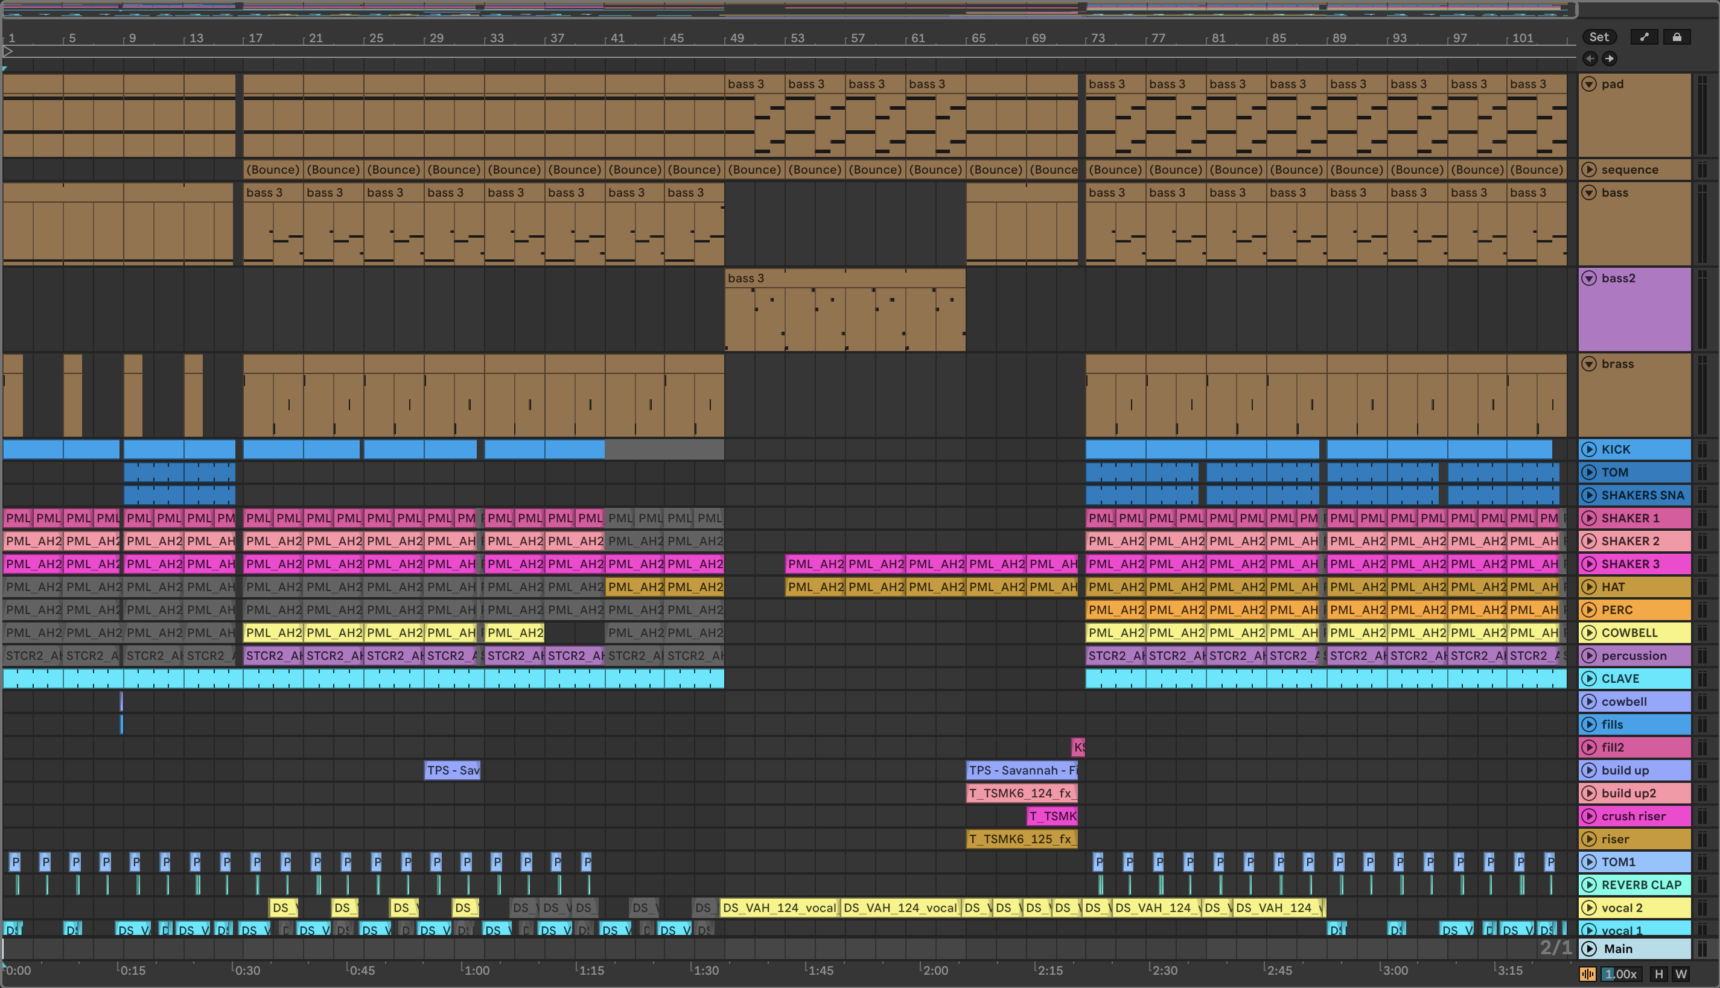This screenshot has width=1720, height=988.
Task: Unfold the fills track arrow
Action: (x=1589, y=725)
